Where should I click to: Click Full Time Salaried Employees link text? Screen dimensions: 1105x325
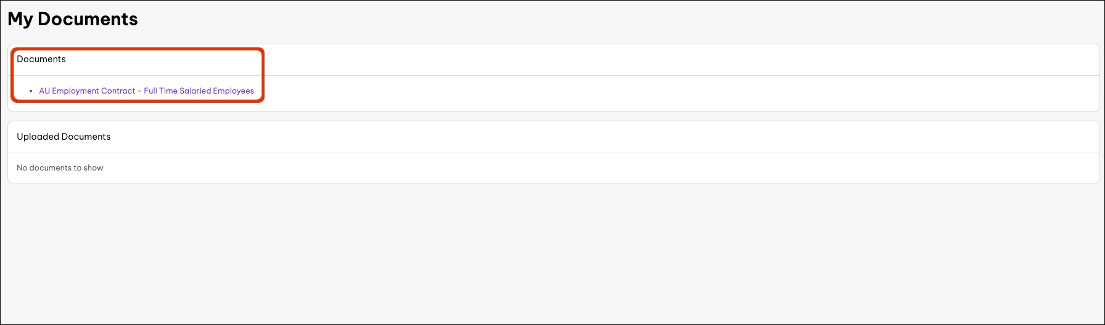tap(199, 90)
